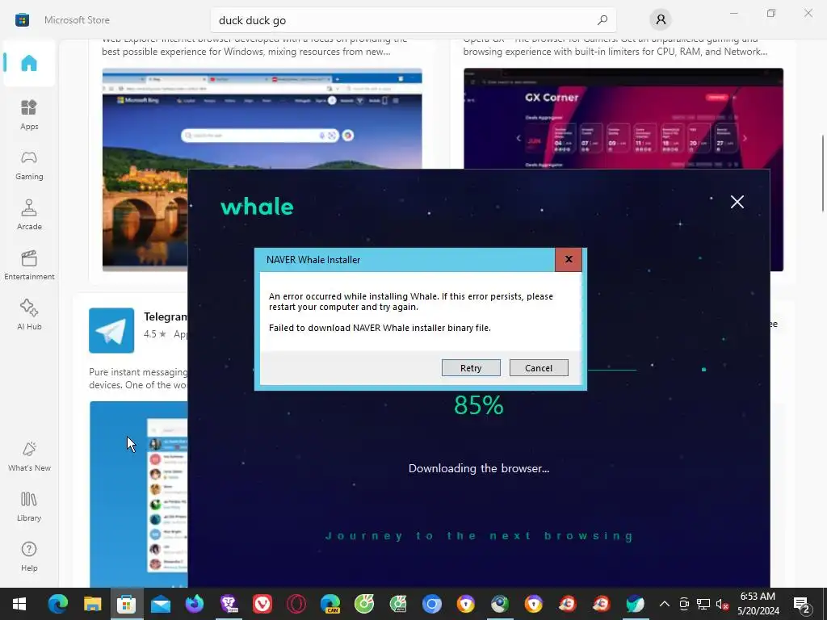Open the Windows Start menu

19,604
